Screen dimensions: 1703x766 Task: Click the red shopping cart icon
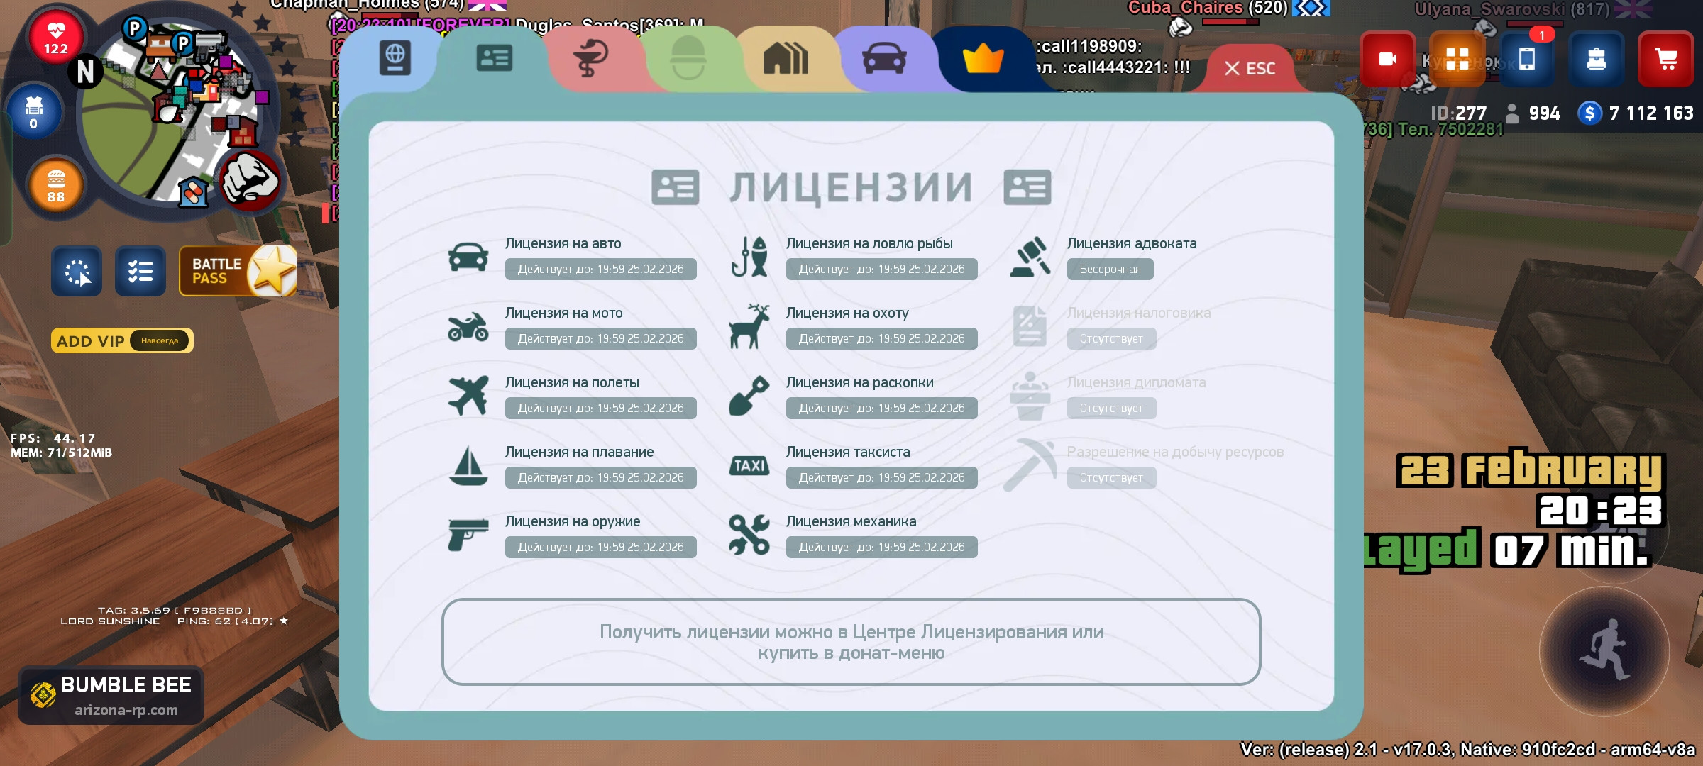(x=1666, y=59)
